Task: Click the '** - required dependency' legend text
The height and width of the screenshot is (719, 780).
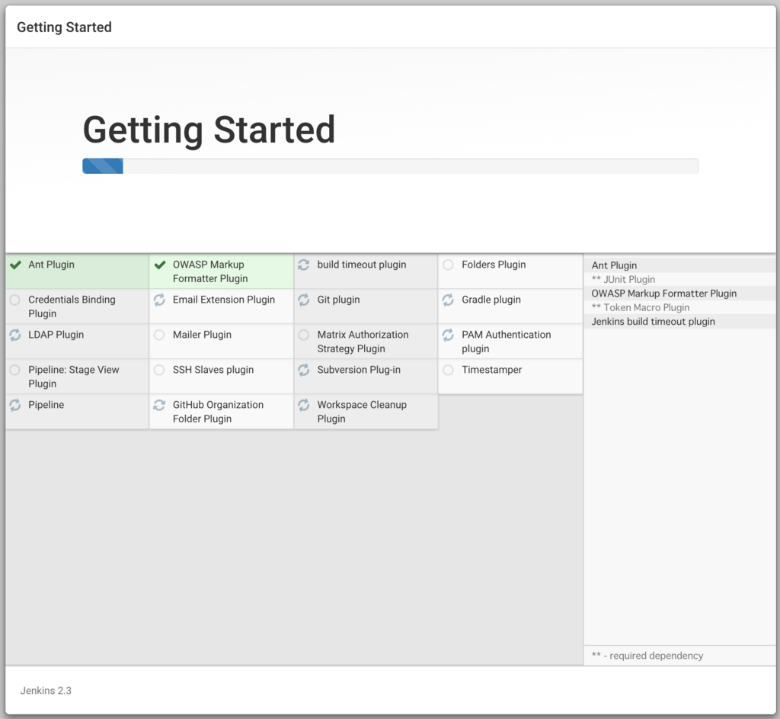Action: tap(647, 656)
